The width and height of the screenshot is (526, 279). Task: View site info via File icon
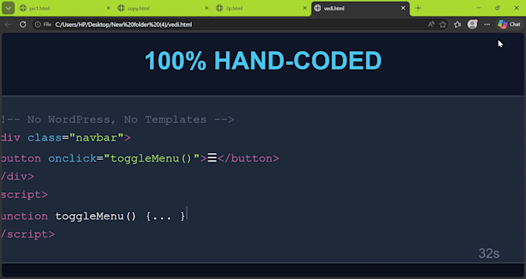point(43,25)
